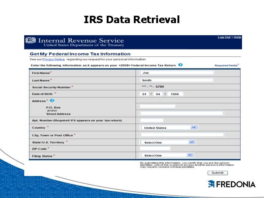The image size is (264, 198).
Task: Click the City, Town or Post Office field
Action: tap(182, 135)
